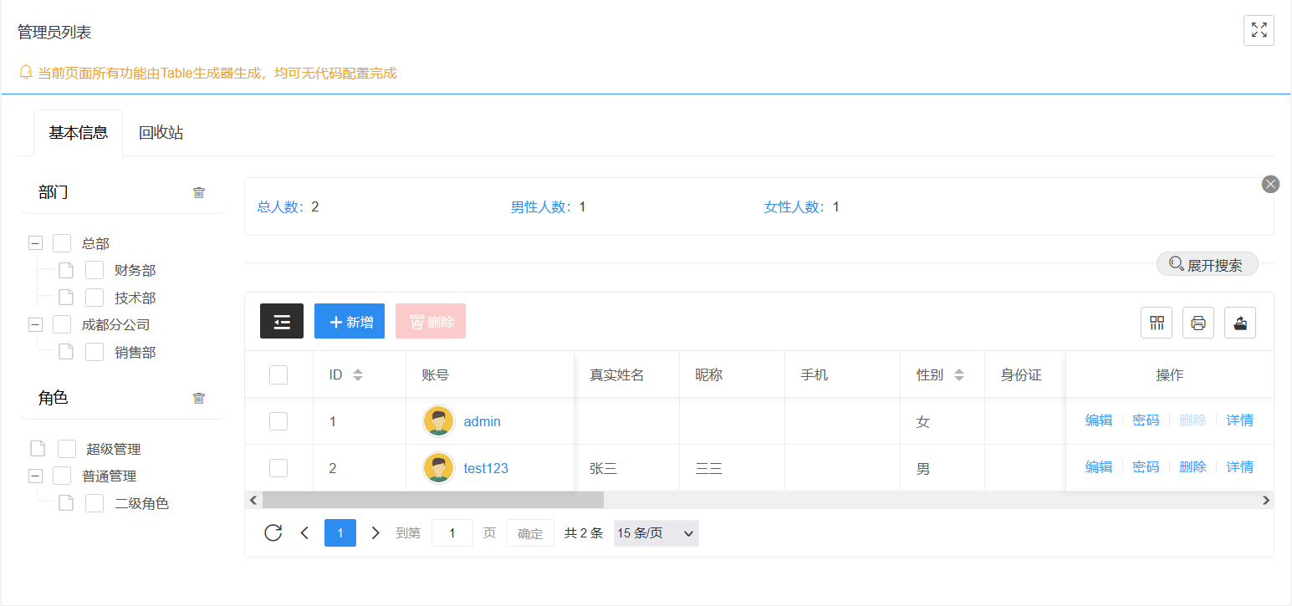The height and width of the screenshot is (606, 1292).
Task: Close the statistics panel with X
Action: [x=1270, y=184]
